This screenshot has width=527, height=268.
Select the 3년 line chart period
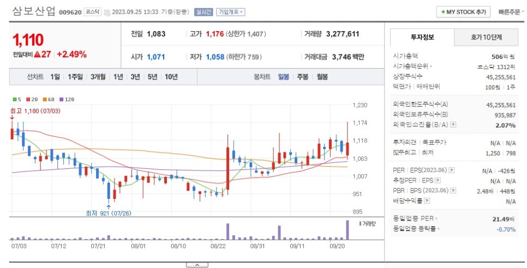(135, 77)
